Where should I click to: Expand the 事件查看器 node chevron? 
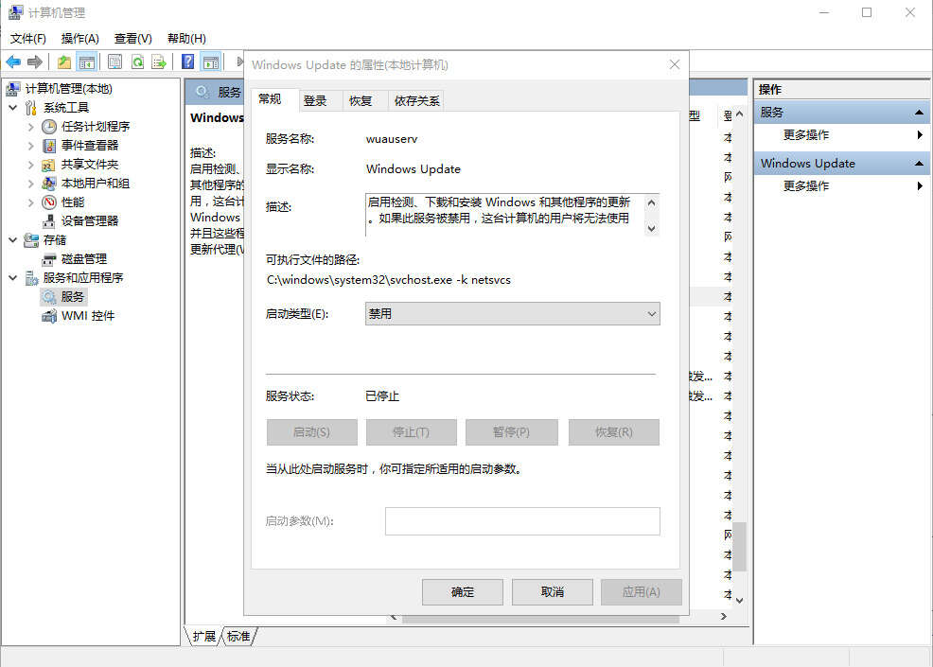31,145
